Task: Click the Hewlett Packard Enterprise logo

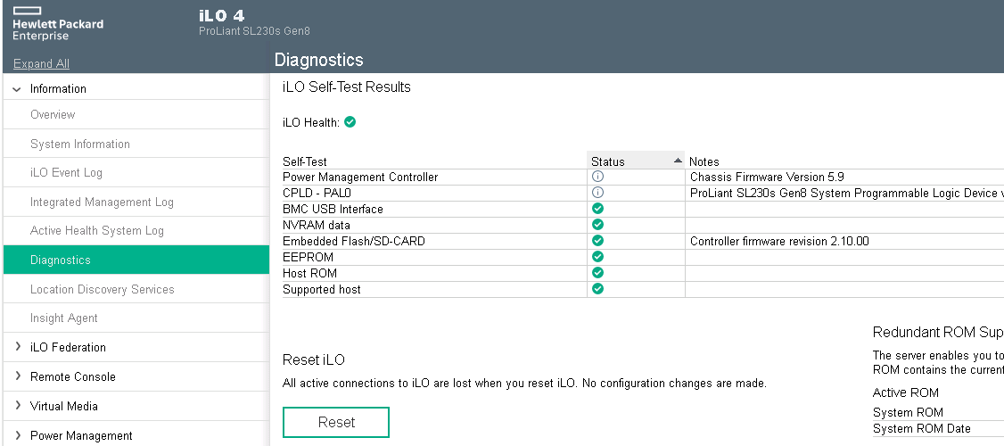Action: coord(57,24)
